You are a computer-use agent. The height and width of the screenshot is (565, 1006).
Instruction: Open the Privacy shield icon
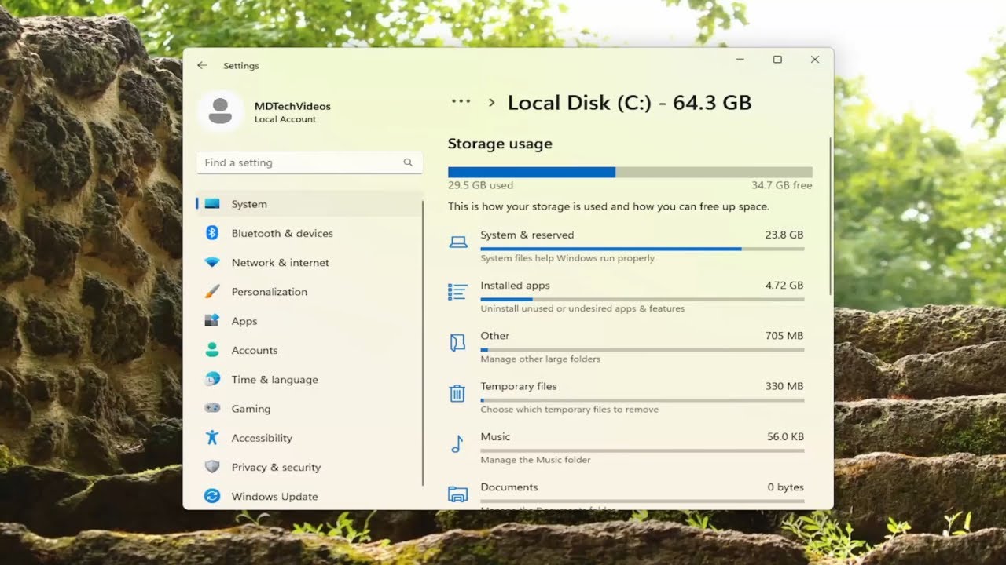pyautogui.click(x=212, y=467)
